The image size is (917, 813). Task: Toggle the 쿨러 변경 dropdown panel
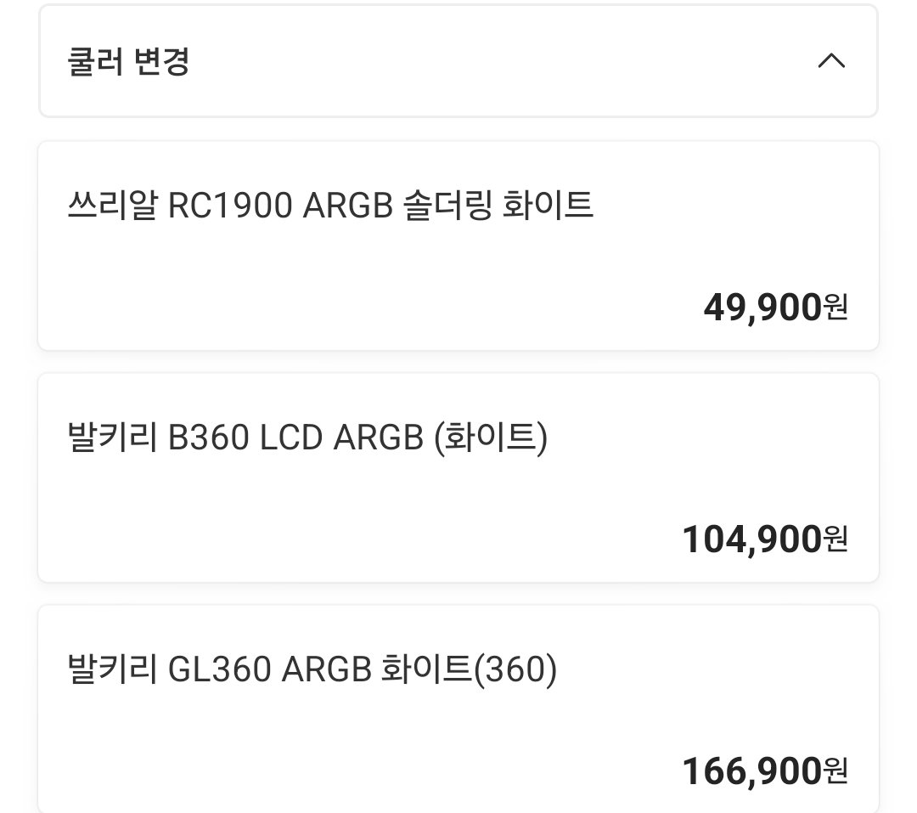(x=458, y=61)
